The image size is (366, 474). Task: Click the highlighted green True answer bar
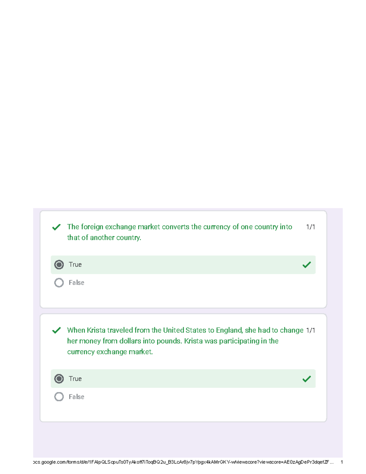tap(183, 265)
